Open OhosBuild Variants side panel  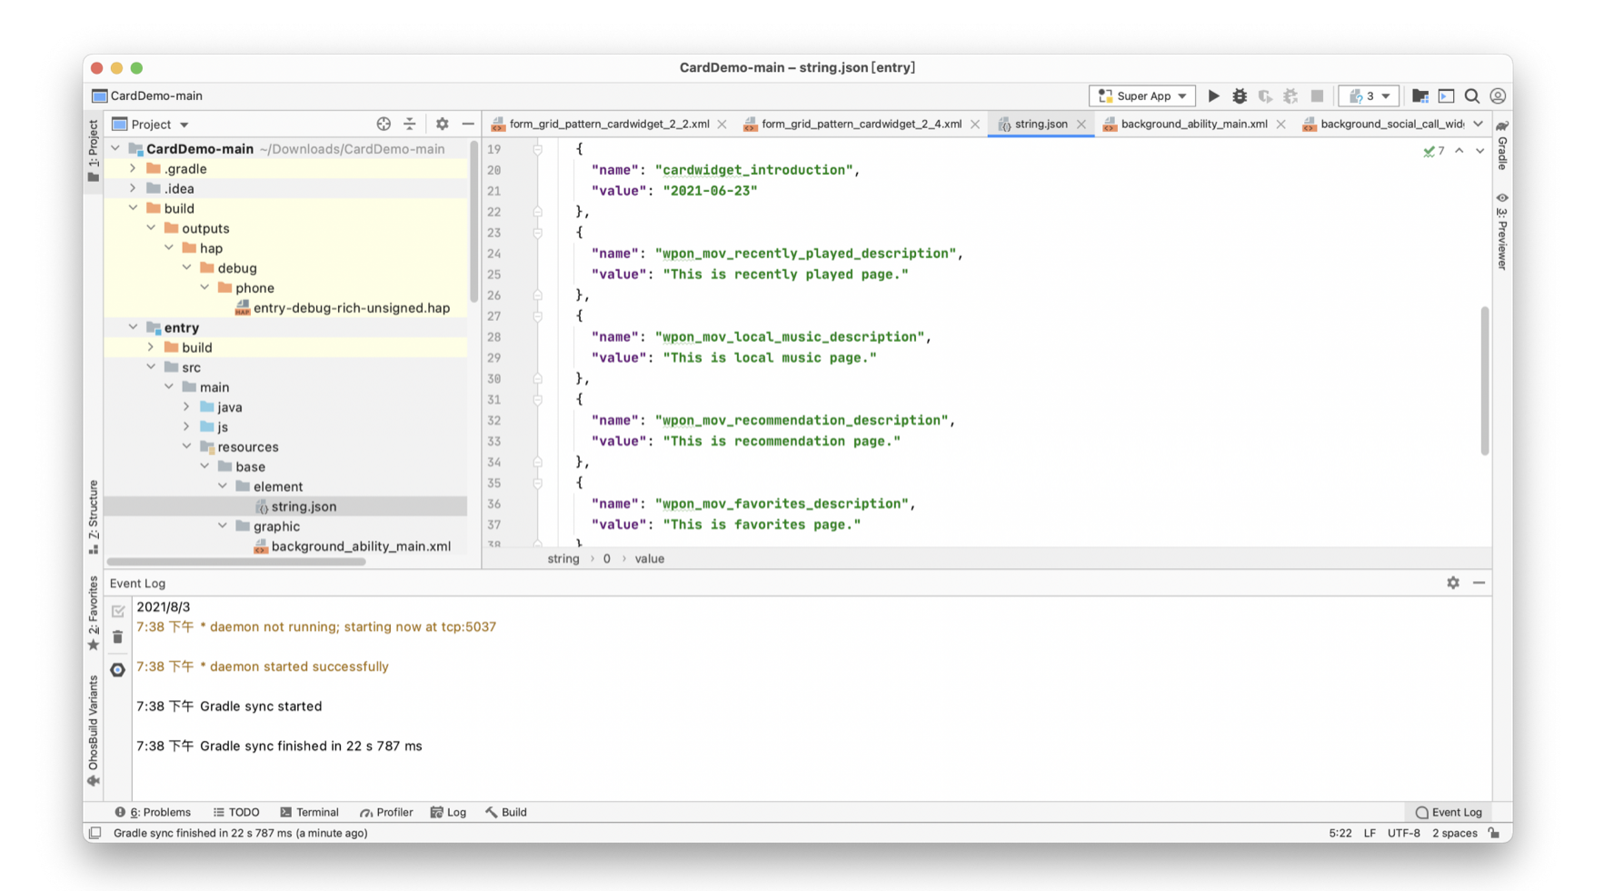[94, 731]
